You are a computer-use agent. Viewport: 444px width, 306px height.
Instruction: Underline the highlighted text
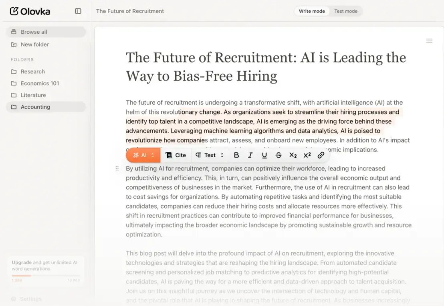pyautogui.click(x=264, y=155)
